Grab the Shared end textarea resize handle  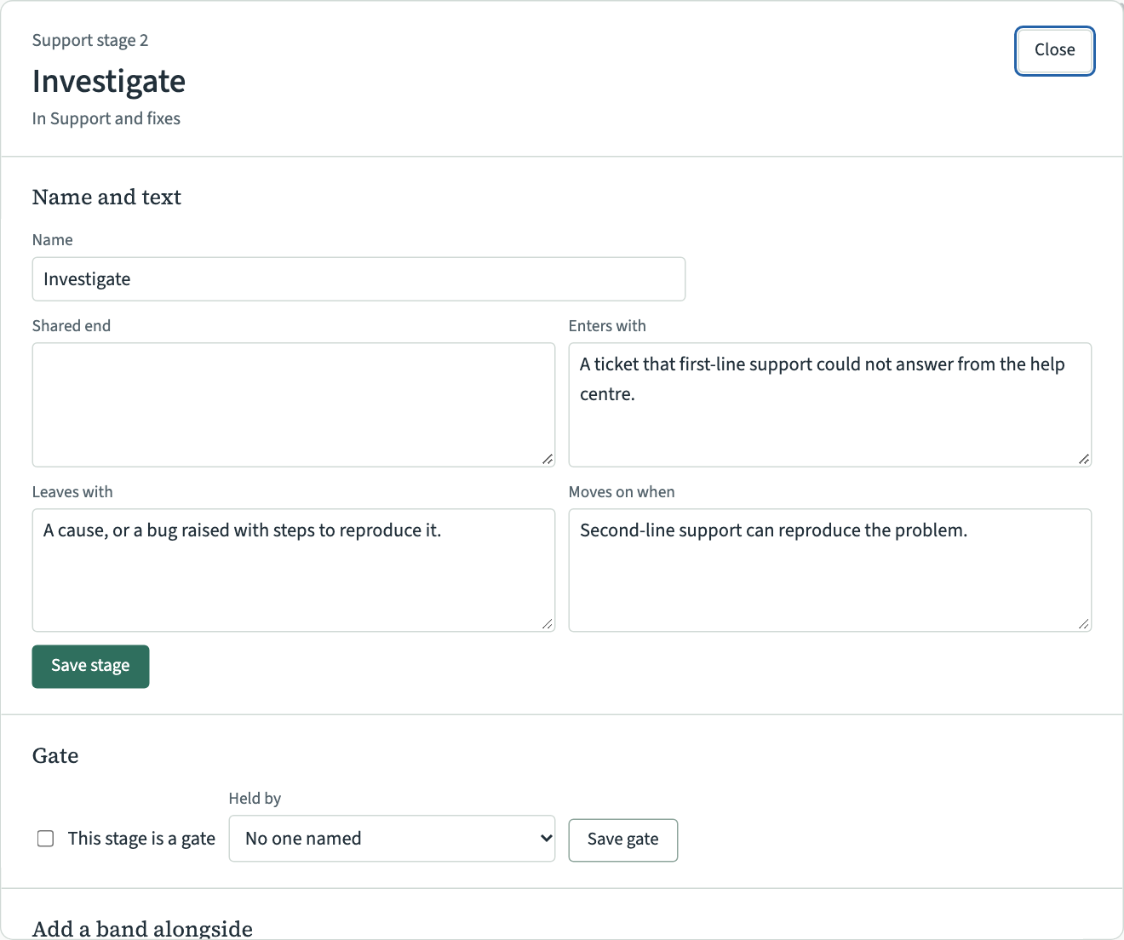tap(548, 459)
